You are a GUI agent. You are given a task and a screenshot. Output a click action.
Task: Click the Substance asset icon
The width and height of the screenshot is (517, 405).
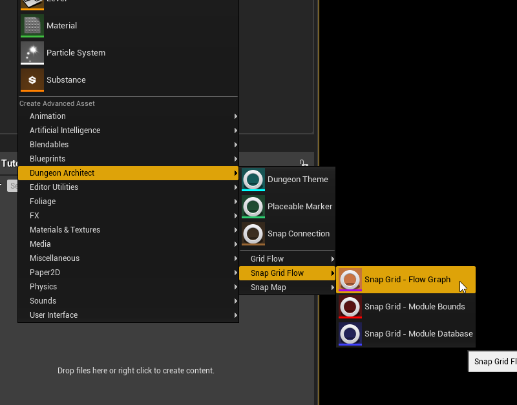click(x=32, y=80)
